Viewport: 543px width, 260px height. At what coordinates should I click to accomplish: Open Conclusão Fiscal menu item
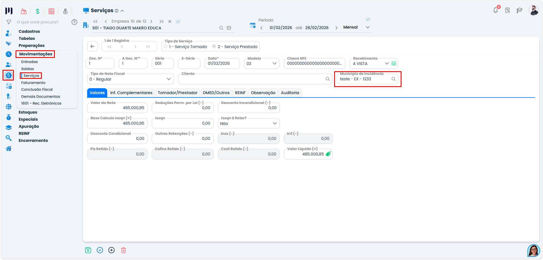pos(37,89)
